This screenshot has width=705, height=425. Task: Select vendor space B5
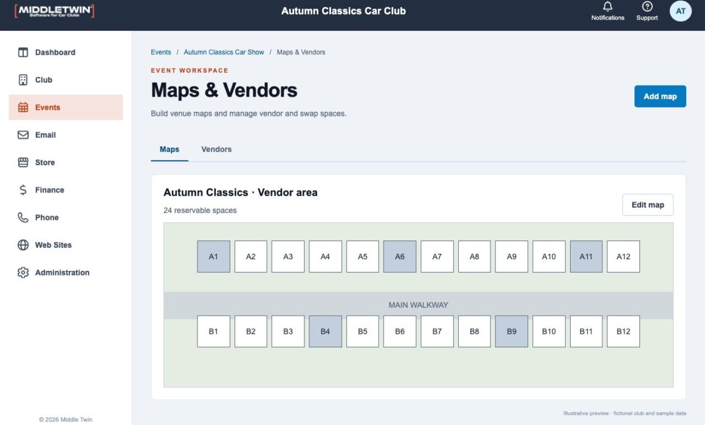(363, 331)
